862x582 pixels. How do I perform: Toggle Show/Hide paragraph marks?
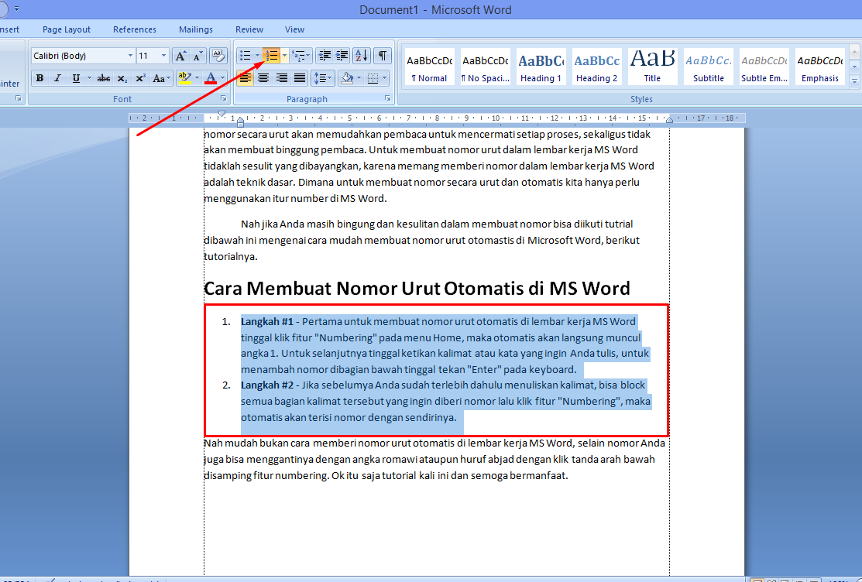pyautogui.click(x=382, y=56)
